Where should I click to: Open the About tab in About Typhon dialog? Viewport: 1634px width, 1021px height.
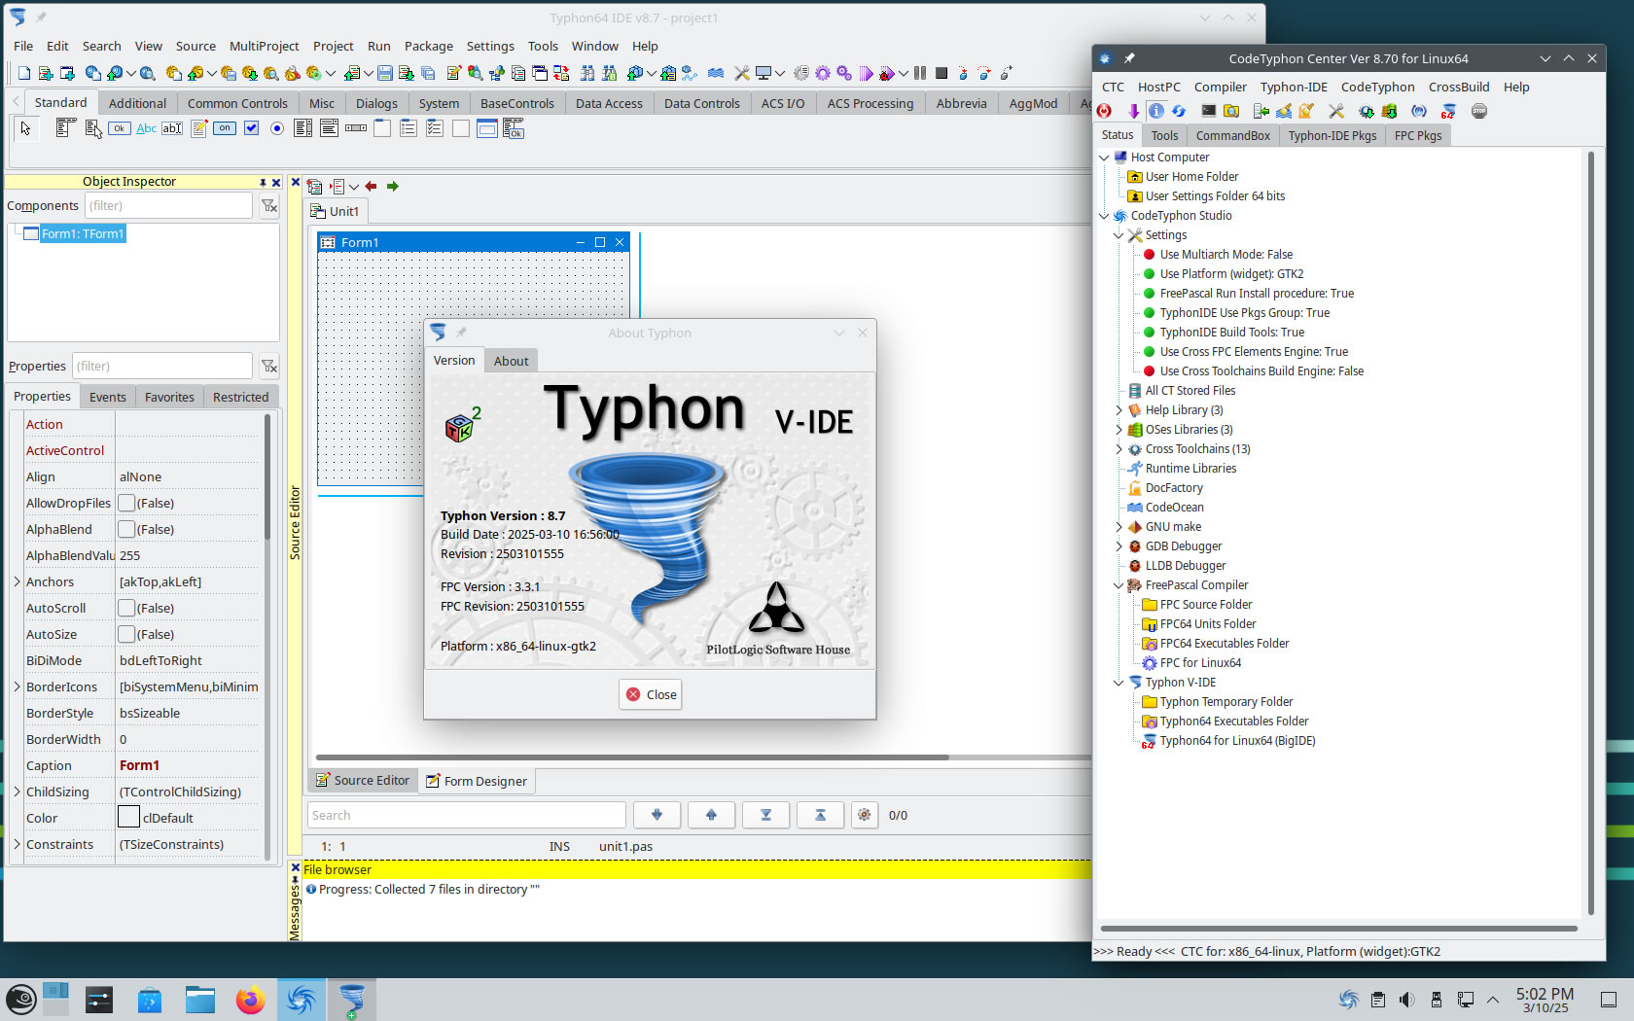point(511,361)
